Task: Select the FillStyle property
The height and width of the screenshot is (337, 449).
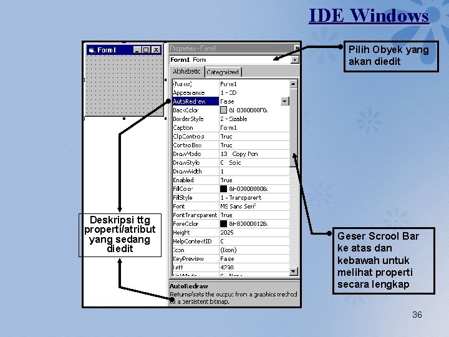Action: [x=196, y=198]
